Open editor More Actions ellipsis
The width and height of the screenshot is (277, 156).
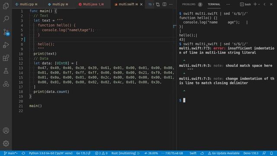171,4
